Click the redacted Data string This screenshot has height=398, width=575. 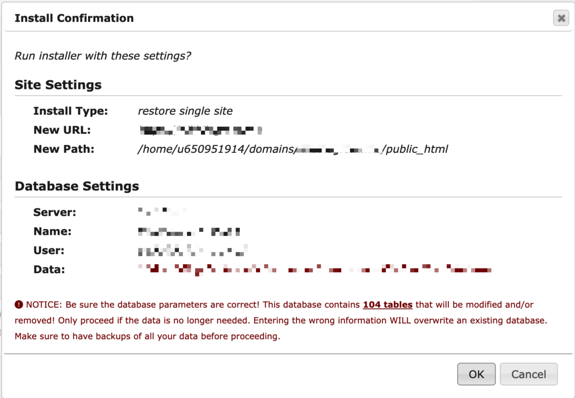pyautogui.click(x=314, y=269)
